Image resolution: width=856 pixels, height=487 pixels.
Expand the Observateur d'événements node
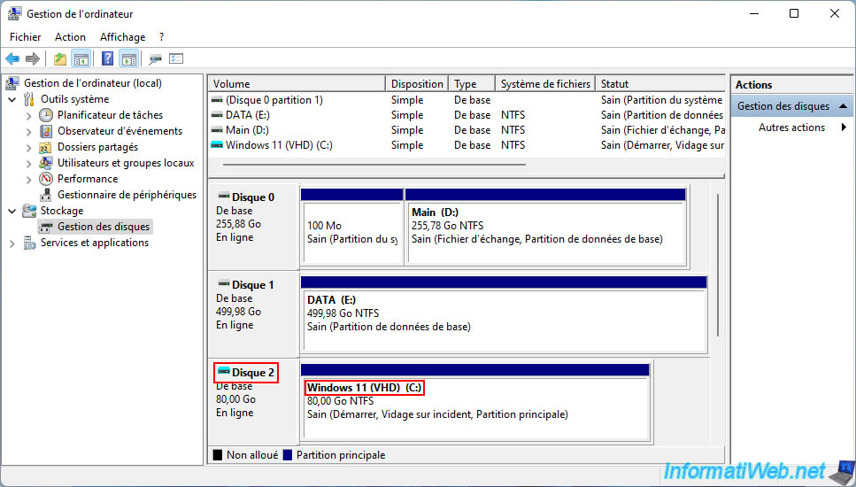pos(29,131)
